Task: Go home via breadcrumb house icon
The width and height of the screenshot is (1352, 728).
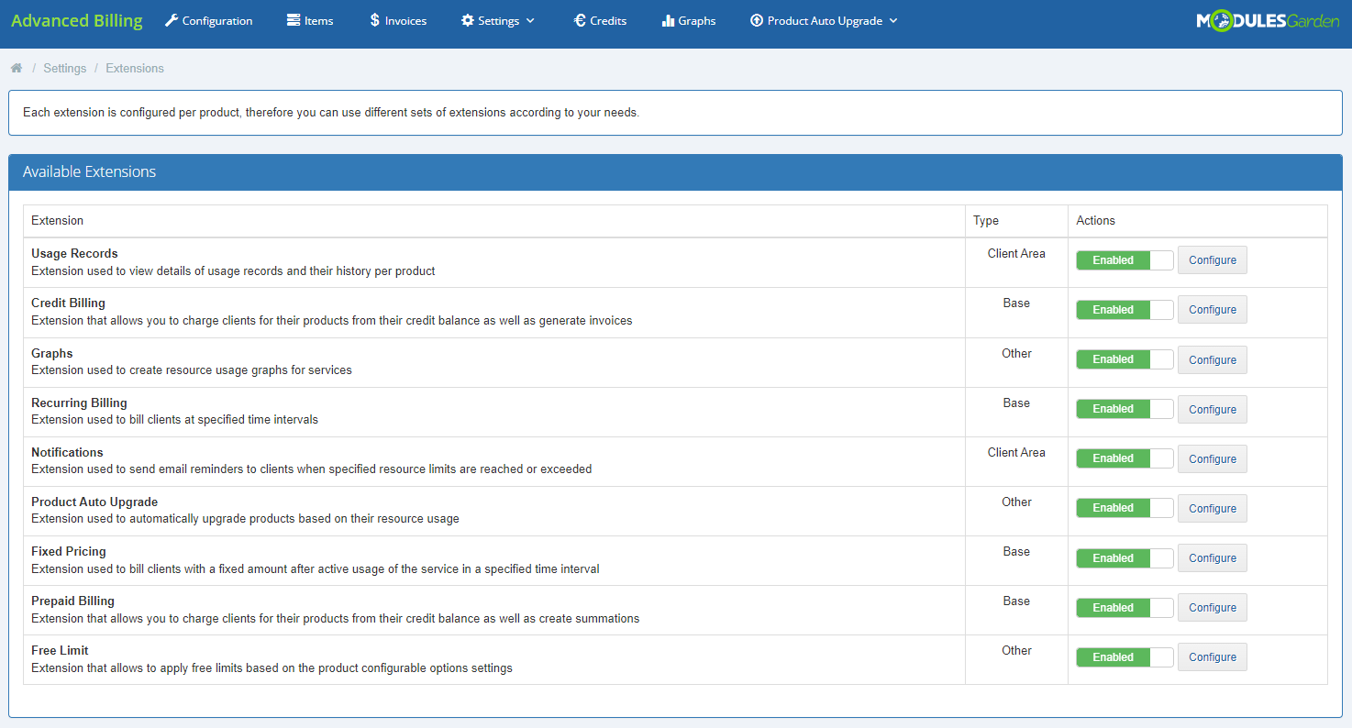Action: point(17,68)
